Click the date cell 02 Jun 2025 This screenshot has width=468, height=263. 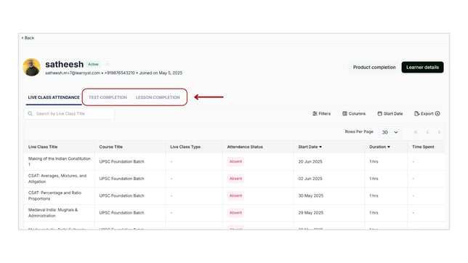(x=310, y=179)
